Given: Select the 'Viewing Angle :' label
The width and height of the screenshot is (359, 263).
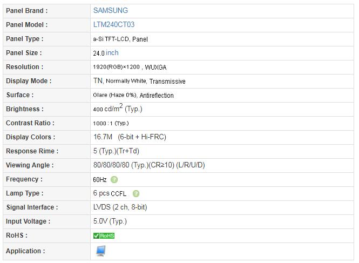Looking at the screenshot, I should [30, 165].
